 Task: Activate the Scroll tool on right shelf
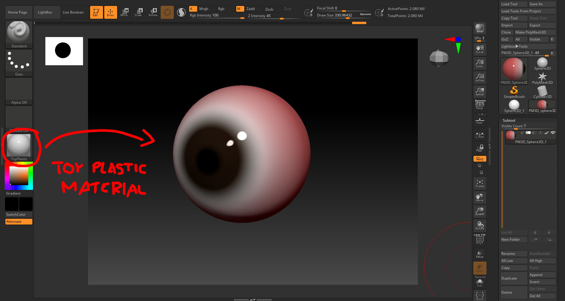point(479,49)
